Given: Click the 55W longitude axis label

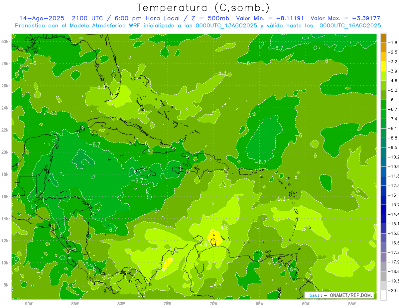Looking at the screenshot, I should tap(352, 304).
